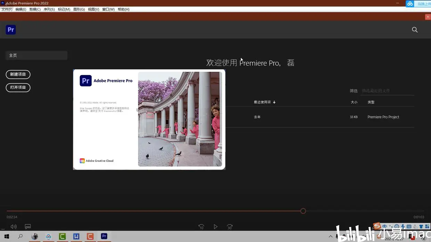The height and width of the screenshot is (242, 431).
Task: Open the 剪辑(C) menu
Action: tap(35, 9)
